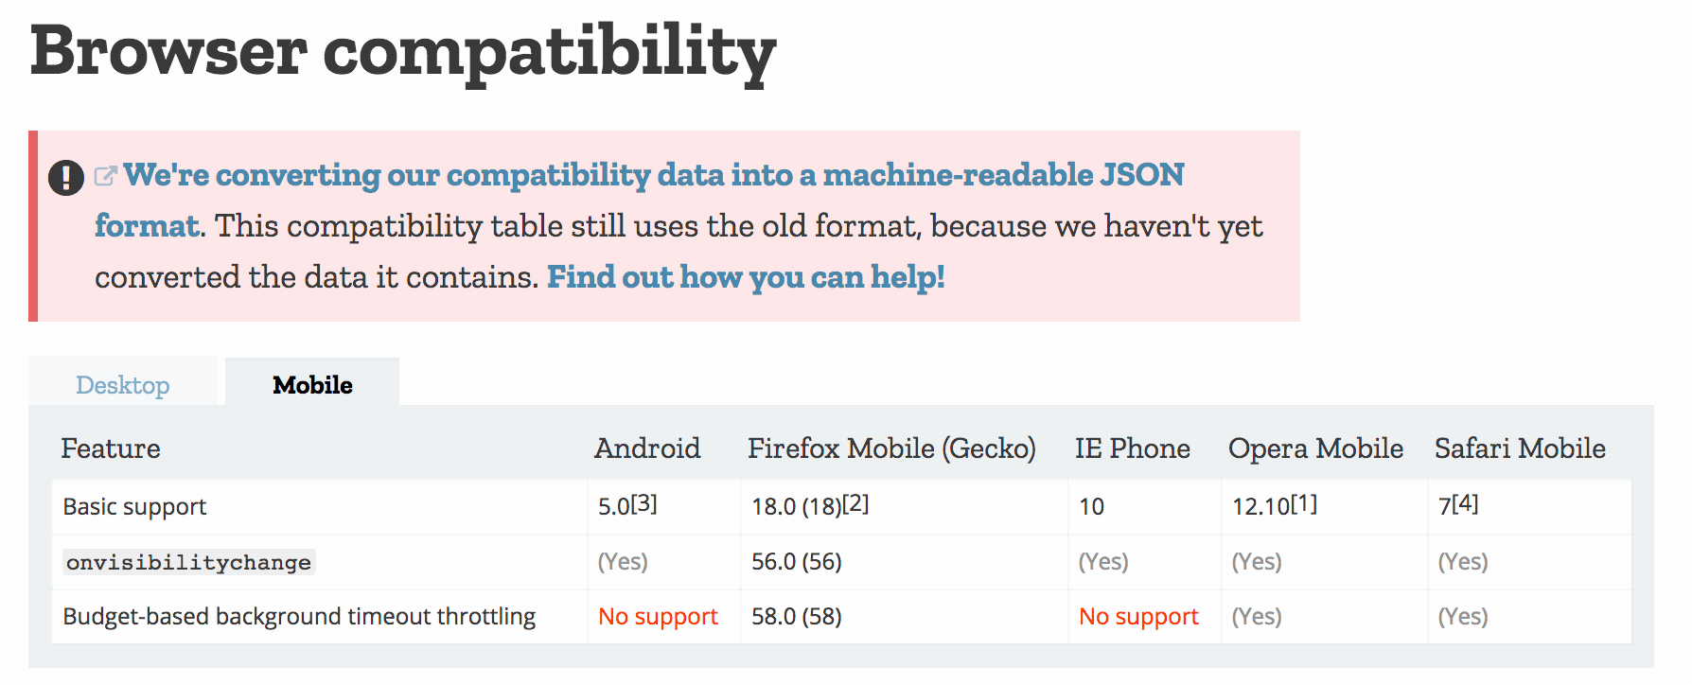Image resolution: width=1692 pixels, height=685 pixels.
Task: Click 'No support' under Android column
Action: (x=658, y=617)
